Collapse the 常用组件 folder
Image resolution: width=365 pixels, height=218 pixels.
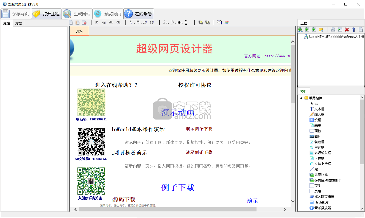click(301, 98)
